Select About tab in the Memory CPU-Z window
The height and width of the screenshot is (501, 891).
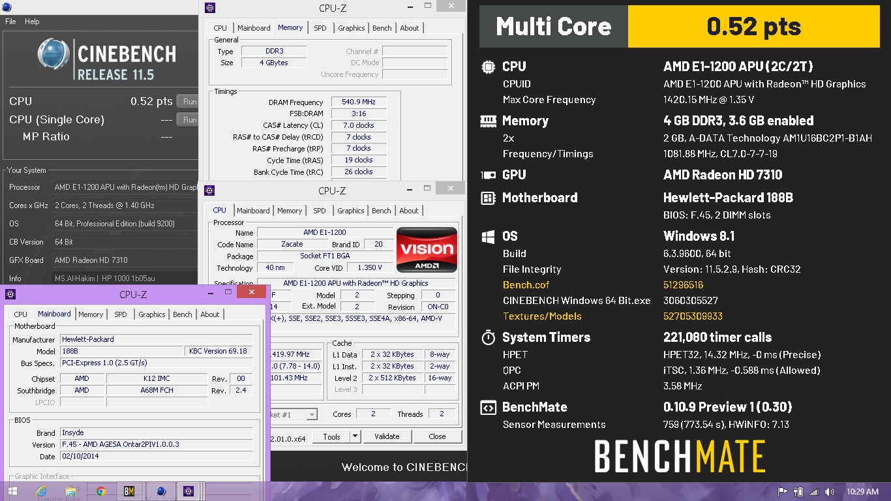click(x=410, y=28)
